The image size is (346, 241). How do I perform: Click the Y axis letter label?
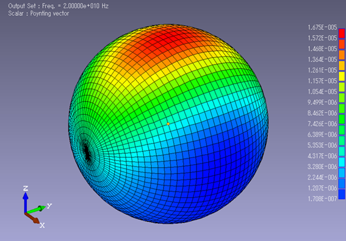[x=49, y=206]
